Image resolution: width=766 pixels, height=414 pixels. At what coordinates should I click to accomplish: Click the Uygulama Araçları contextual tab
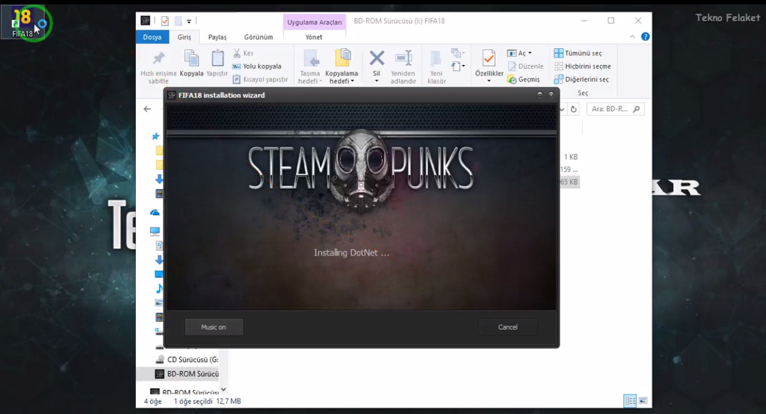(x=314, y=22)
